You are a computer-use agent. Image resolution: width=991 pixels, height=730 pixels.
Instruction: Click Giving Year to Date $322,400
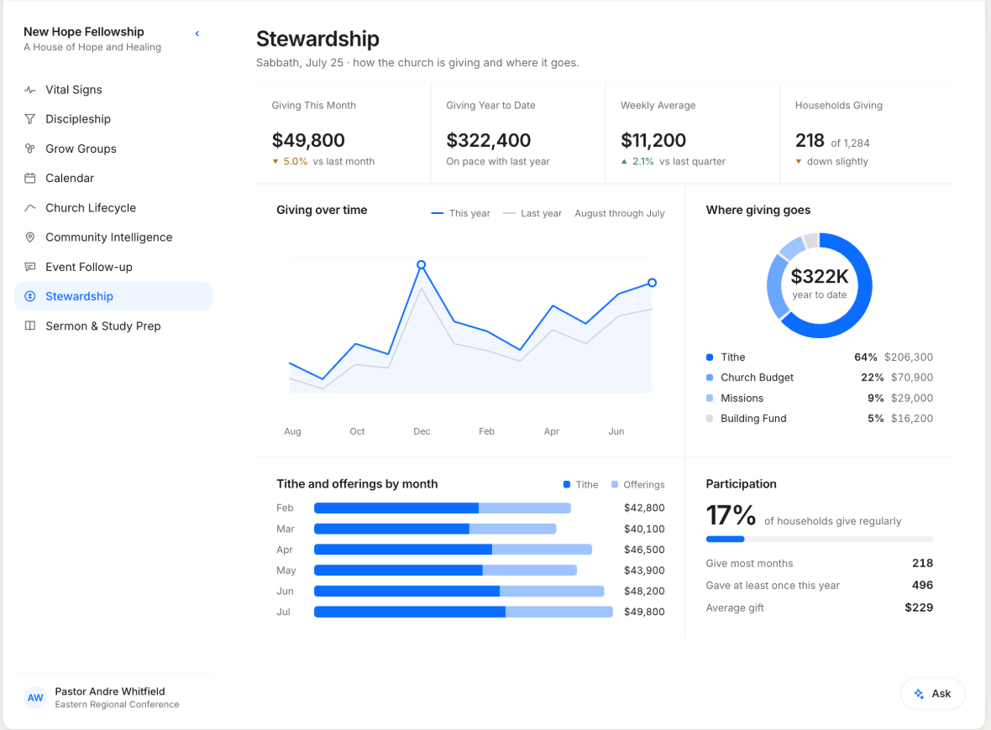pos(489,140)
